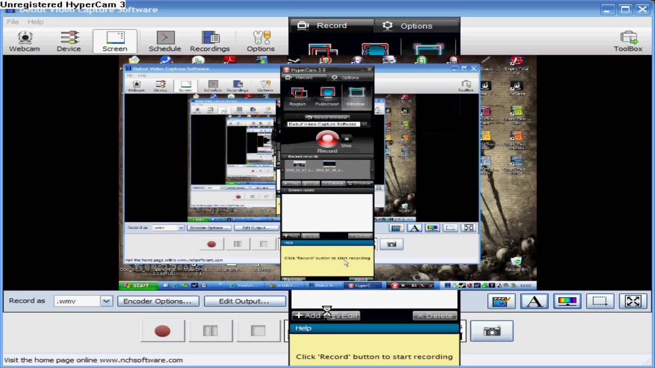Open Recycle Bin in previewed desktop

pyautogui.click(x=516, y=264)
